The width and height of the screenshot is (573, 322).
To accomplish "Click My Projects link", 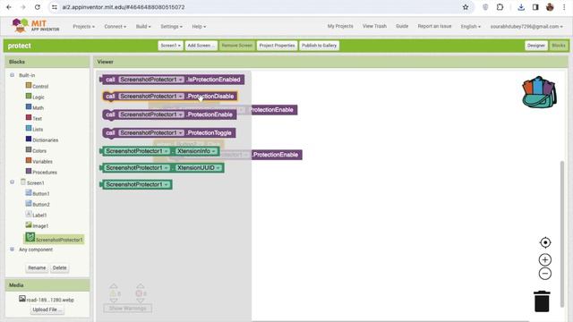I will 340,26.
